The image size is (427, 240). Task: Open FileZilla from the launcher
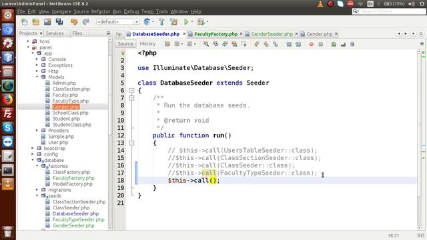(7, 114)
